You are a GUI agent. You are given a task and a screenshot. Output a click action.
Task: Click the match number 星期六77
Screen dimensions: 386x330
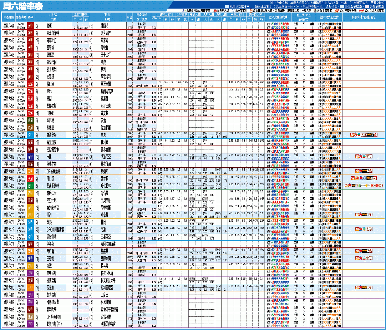(9, 266)
